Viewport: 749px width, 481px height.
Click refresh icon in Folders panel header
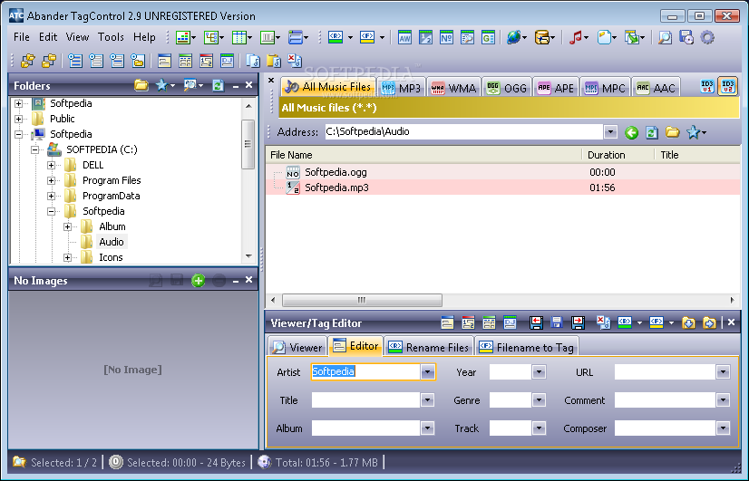coord(218,85)
